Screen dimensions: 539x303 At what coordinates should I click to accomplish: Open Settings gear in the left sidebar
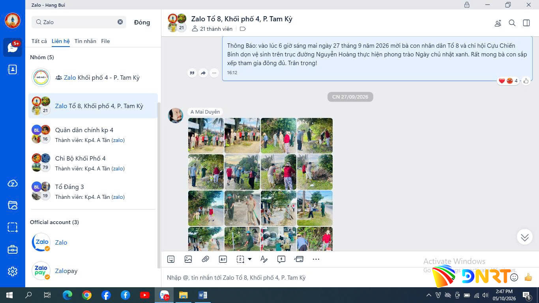click(13, 271)
